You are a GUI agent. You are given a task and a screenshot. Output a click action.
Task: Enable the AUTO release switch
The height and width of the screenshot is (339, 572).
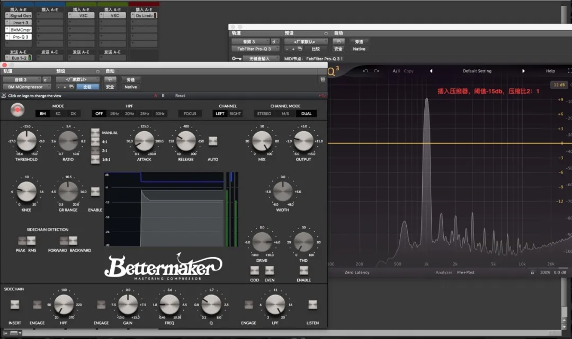coord(213,141)
